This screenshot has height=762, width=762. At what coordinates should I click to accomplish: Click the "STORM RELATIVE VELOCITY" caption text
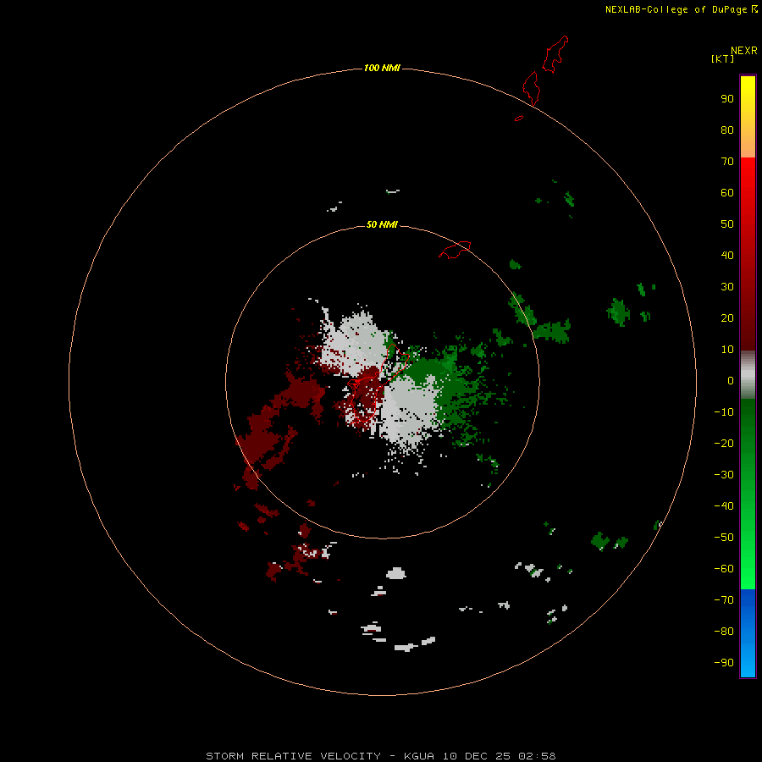click(x=293, y=756)
